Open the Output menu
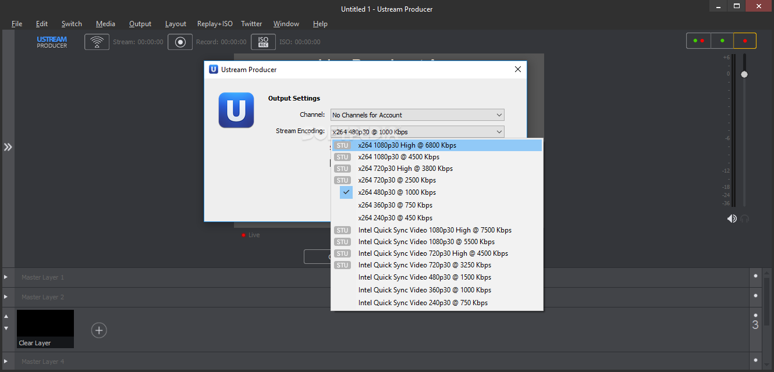Screen dimensions: 774x372 click(x=140, y=24)
